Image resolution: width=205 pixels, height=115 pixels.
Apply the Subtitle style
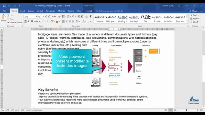point(157,19)
